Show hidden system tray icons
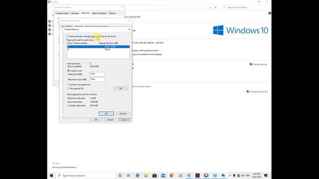 pos(230,176)
